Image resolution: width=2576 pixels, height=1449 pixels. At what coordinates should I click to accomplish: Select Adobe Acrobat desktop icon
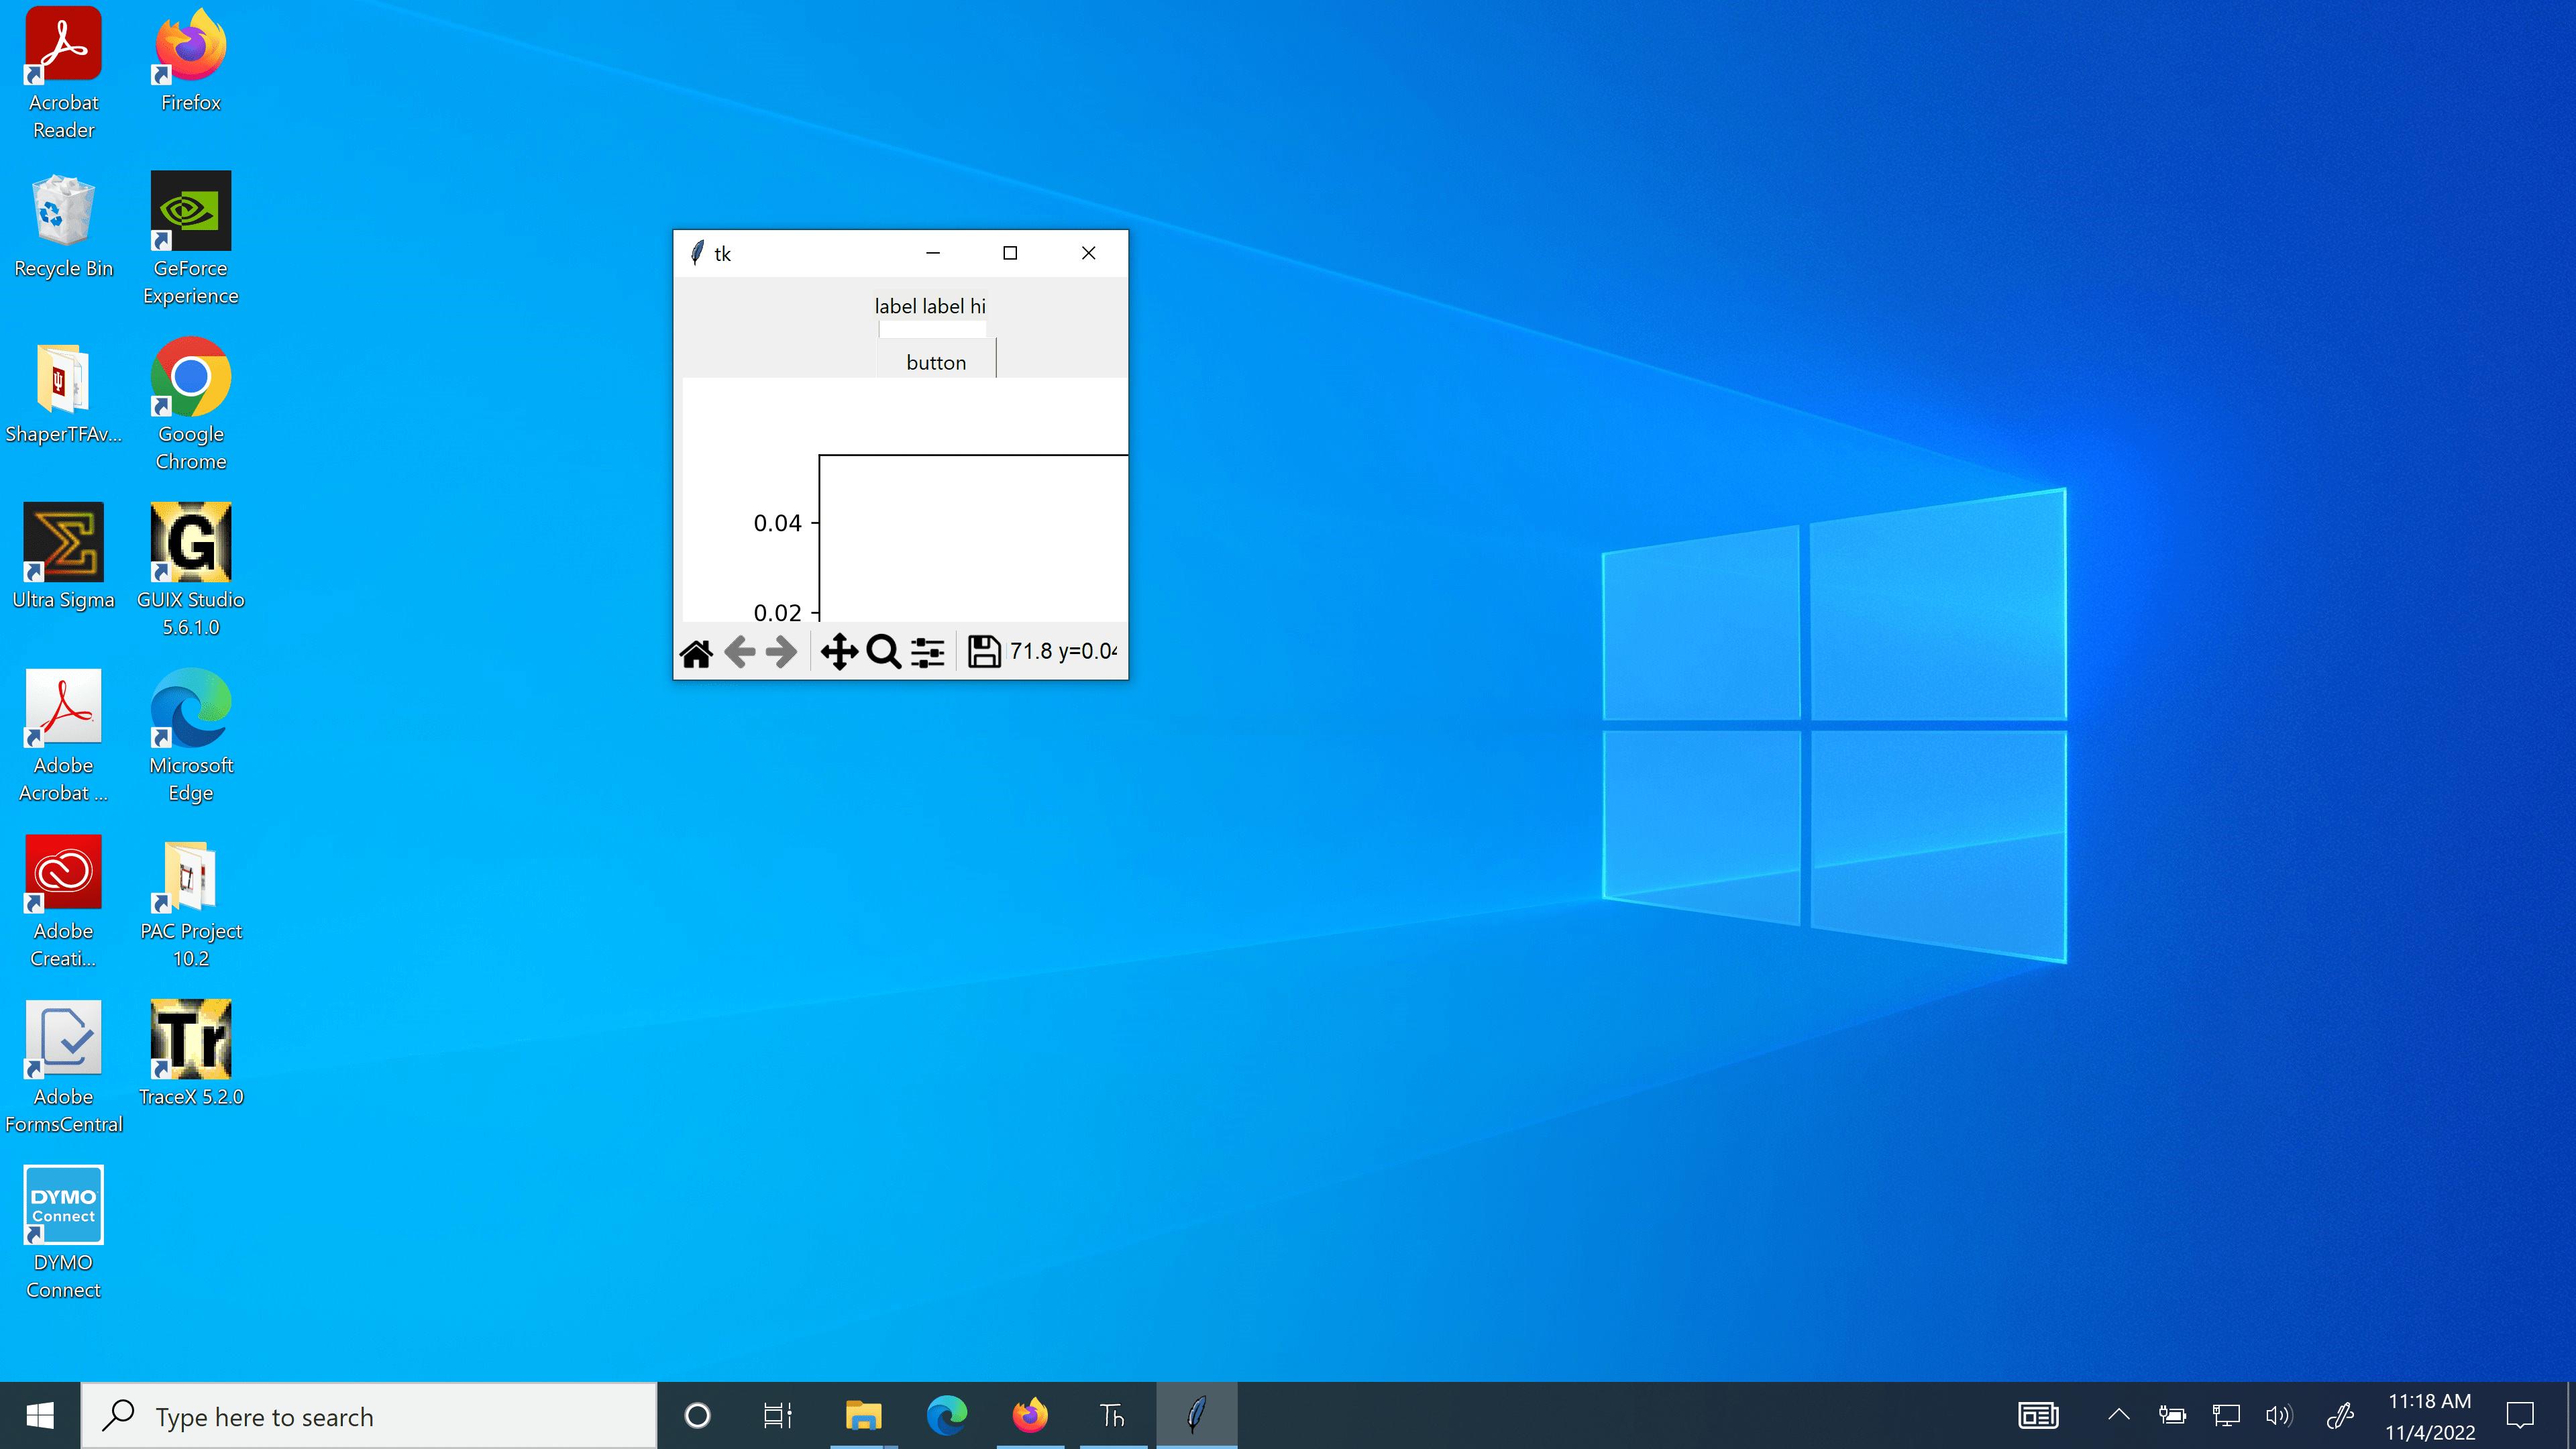click(63, 737)
